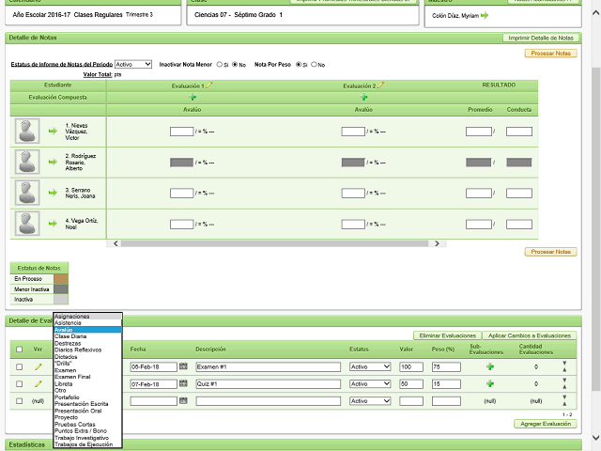Tick the checkbox for the empty (null) row
601x451 pixels.
[19, 401]
